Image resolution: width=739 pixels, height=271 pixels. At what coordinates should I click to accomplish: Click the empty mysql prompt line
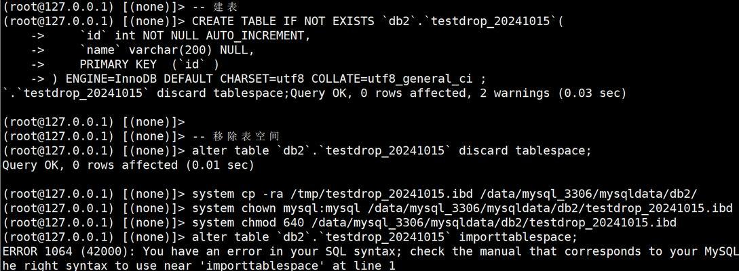[94, 122]
